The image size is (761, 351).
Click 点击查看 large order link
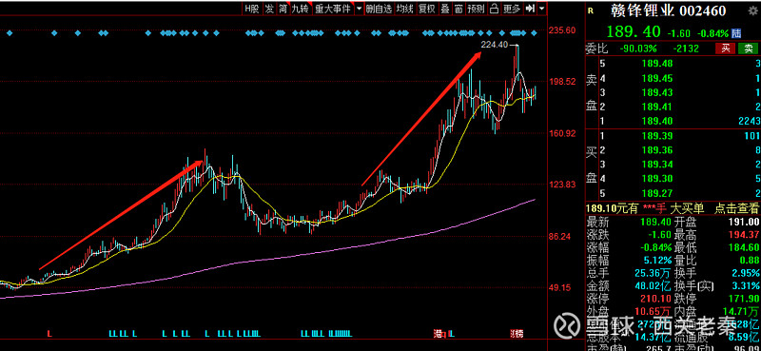pyautogui.click(x=736, y=208)
